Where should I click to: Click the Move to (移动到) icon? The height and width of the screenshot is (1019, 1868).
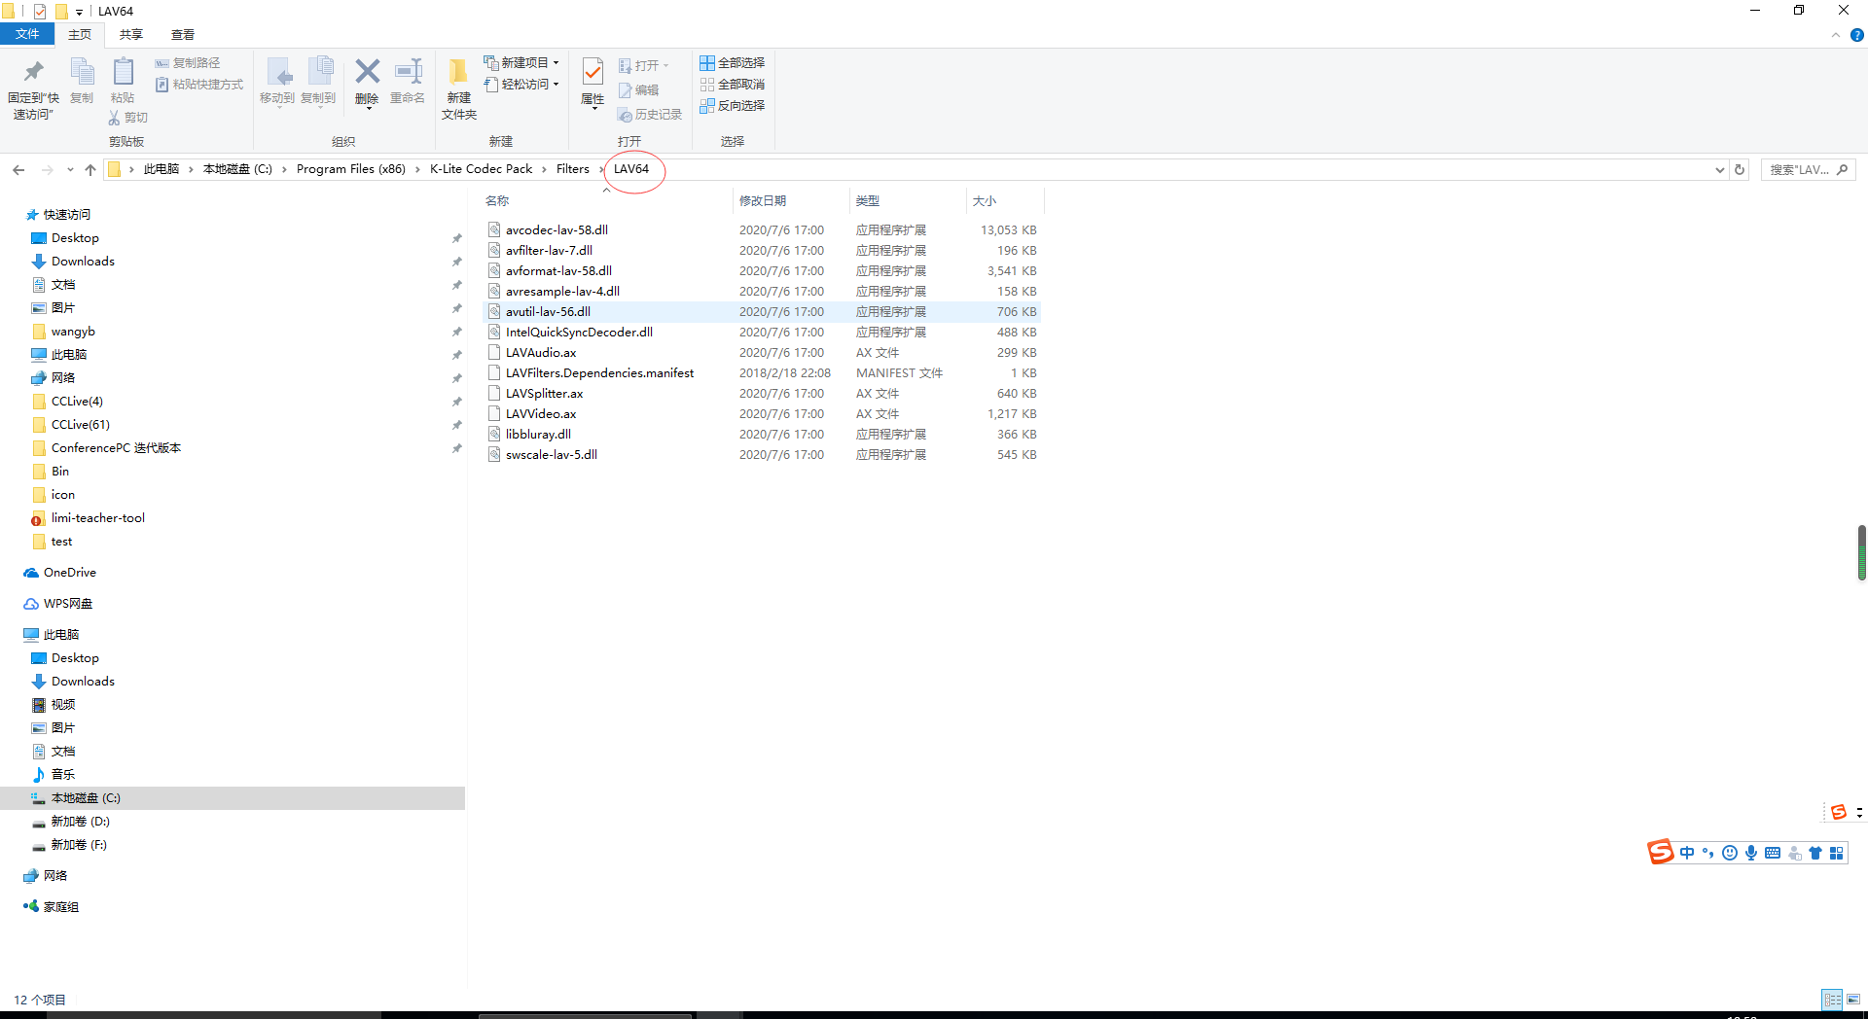277,73
